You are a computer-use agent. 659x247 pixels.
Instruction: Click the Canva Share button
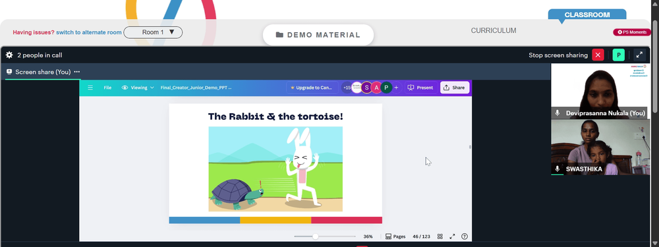coord(454,88)
